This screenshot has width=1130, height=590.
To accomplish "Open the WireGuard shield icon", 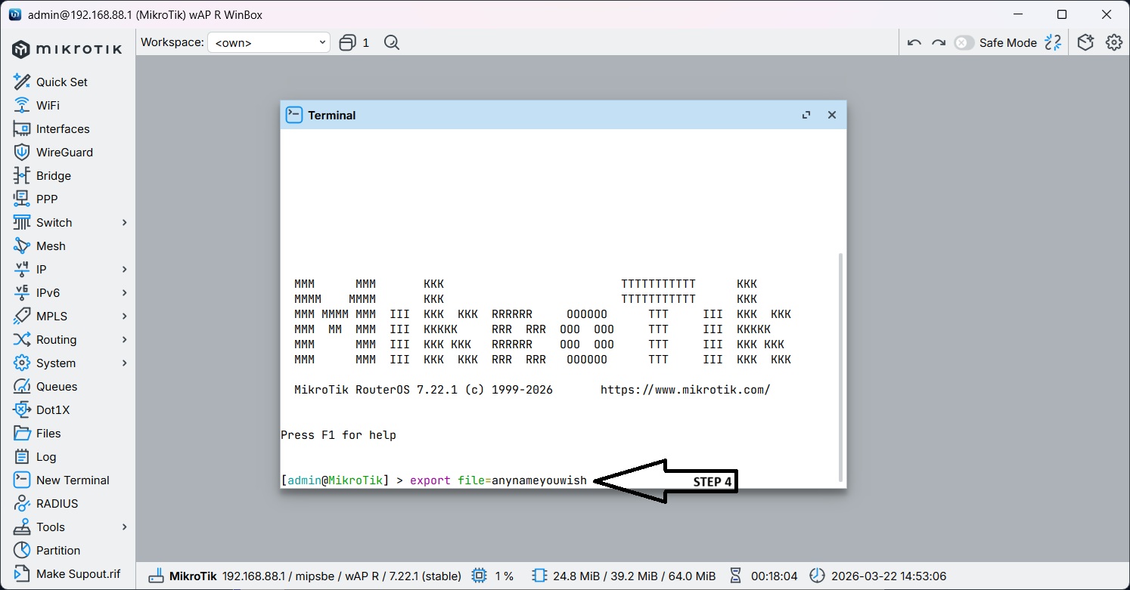I will click(x=22, y=152).
